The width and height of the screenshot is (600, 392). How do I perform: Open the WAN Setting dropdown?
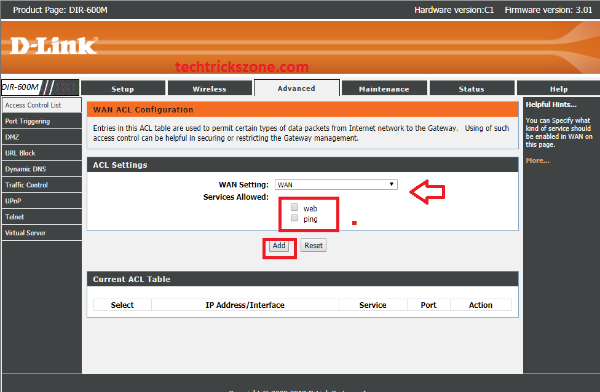click(336, 184)
